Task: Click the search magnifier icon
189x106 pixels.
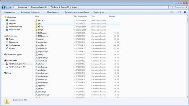Action: point(186,7)
